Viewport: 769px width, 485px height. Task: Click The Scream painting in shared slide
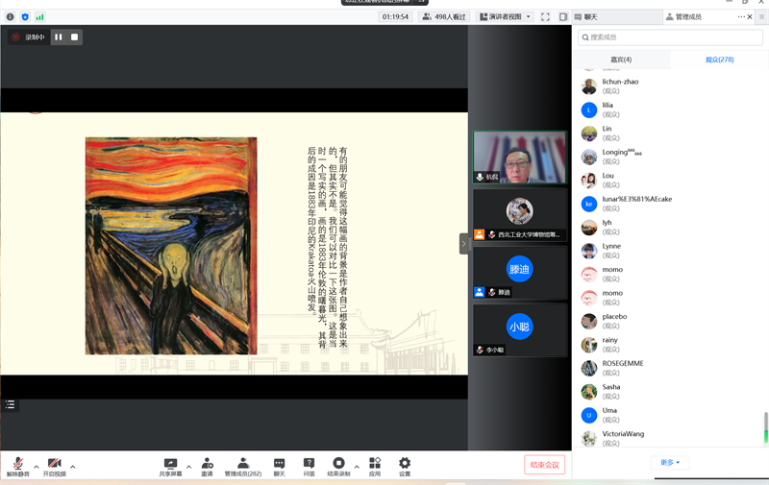tap(171, 246)
